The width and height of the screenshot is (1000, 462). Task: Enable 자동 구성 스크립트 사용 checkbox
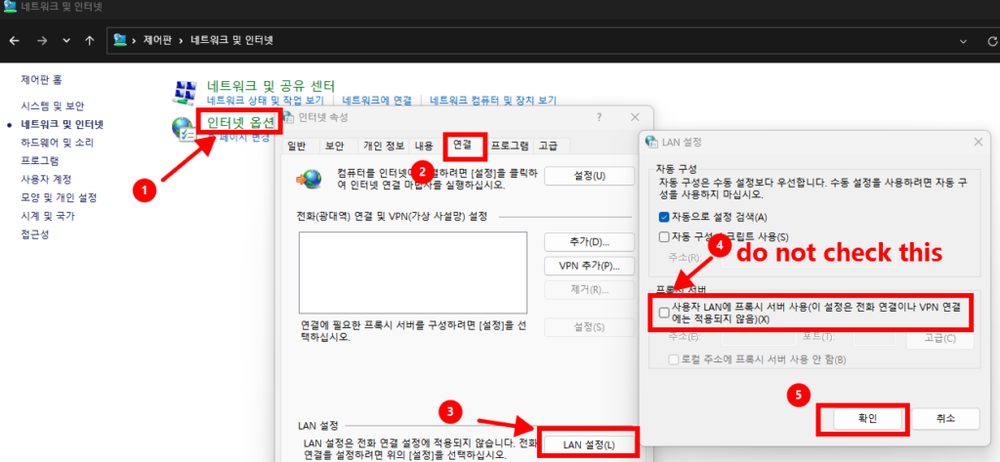665,236
